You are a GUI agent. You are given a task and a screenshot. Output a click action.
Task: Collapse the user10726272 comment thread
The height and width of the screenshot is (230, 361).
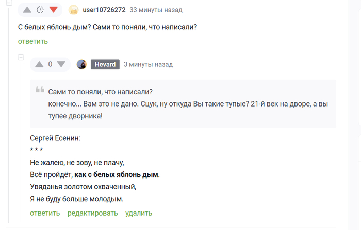[8, 3]
